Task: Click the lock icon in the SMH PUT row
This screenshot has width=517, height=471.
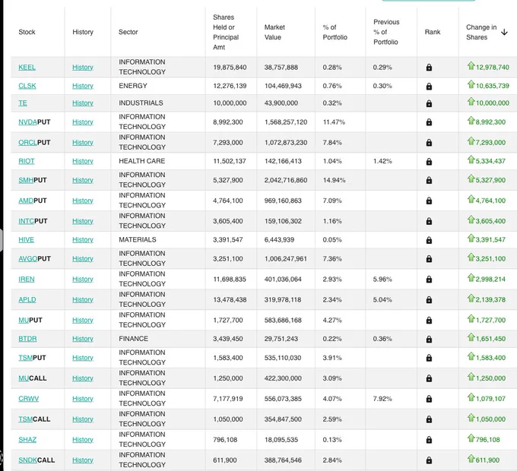Action: coord(429,180)
